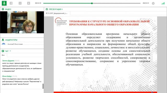Stop the recording playback
The height and width of the screenshot is (93, 167).
[28, 3]
